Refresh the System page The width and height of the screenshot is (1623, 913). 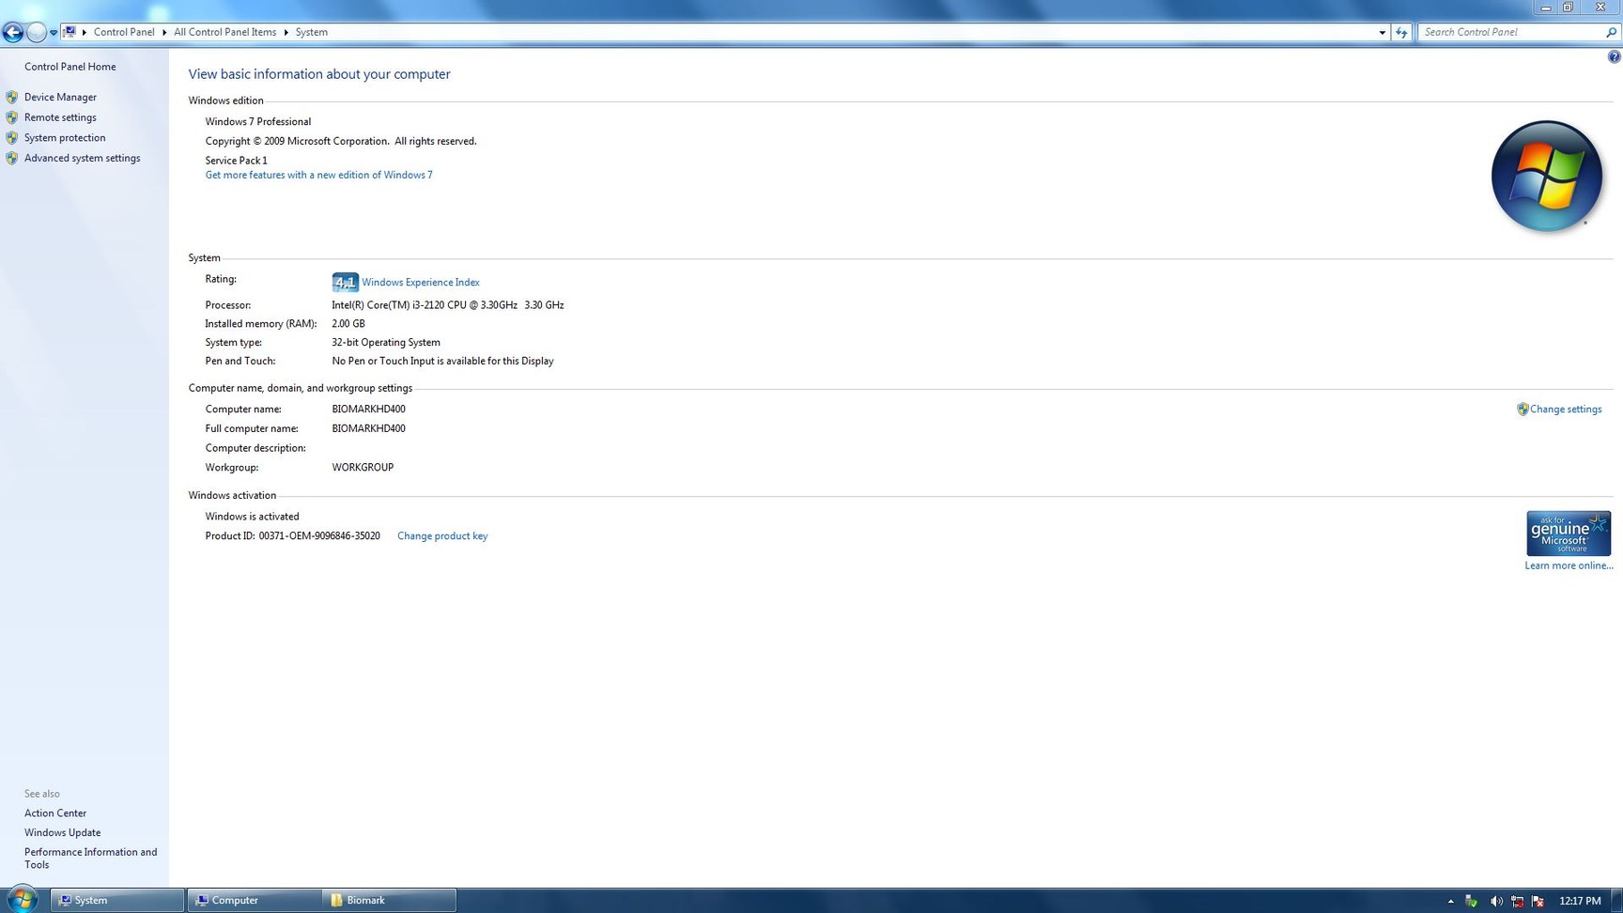tap(1401, 32)
